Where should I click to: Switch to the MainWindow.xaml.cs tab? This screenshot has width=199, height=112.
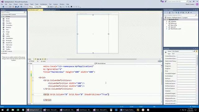50,10
